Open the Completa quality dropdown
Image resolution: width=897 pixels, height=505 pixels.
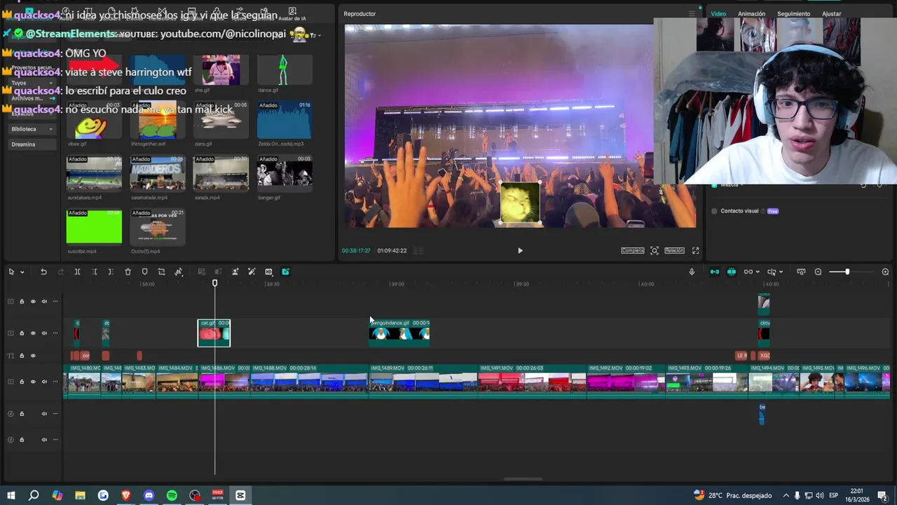click(632, 250)
